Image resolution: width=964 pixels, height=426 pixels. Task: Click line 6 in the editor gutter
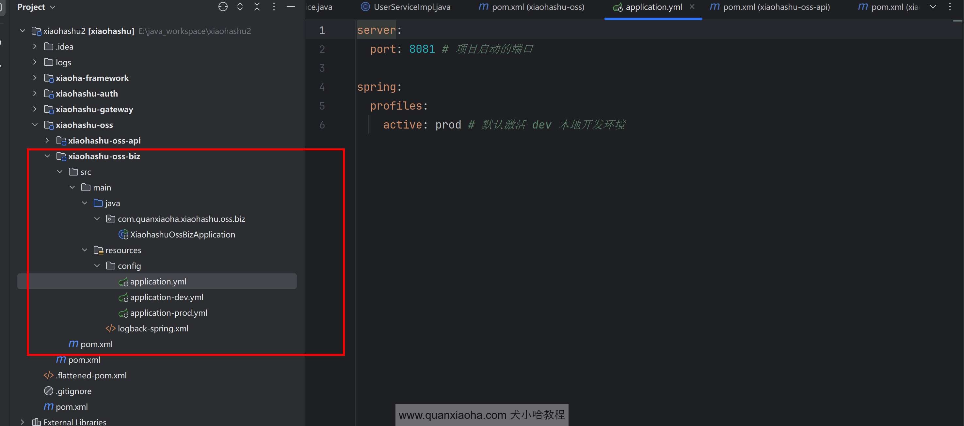point(322,125)
